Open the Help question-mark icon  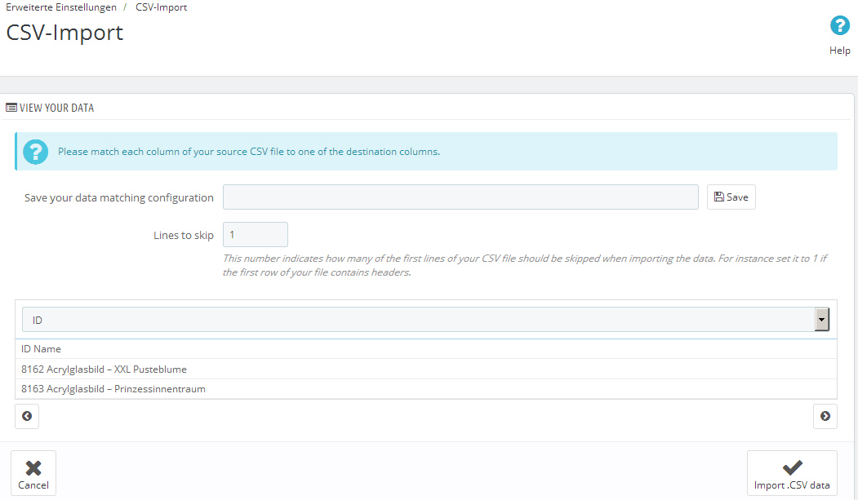point(839,25)
